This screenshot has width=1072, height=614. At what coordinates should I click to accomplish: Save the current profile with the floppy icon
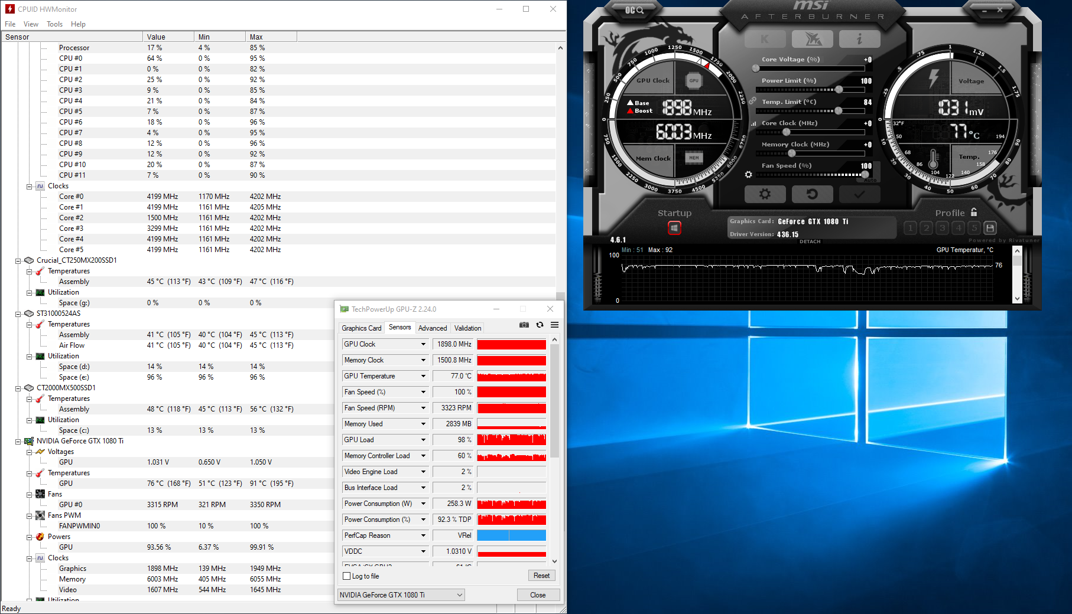(x=991, y=228)
